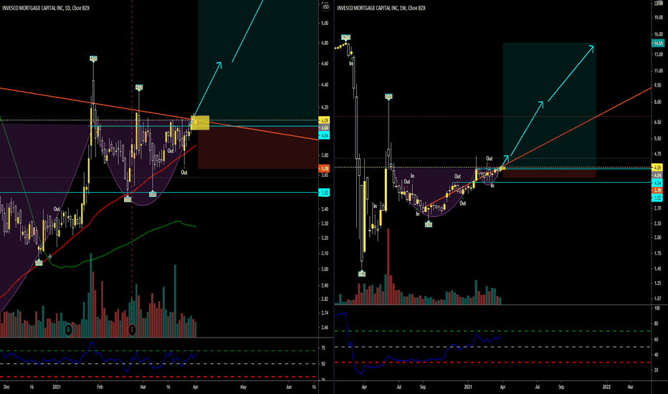Select the cyan 3.52 price label on the daily chart

pyautogui.click(x=324, y=193)
